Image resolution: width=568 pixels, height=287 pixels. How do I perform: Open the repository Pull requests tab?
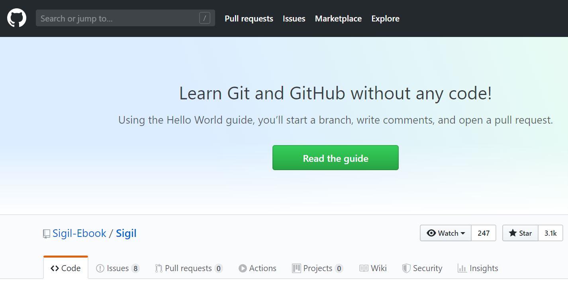click(188, 268)
